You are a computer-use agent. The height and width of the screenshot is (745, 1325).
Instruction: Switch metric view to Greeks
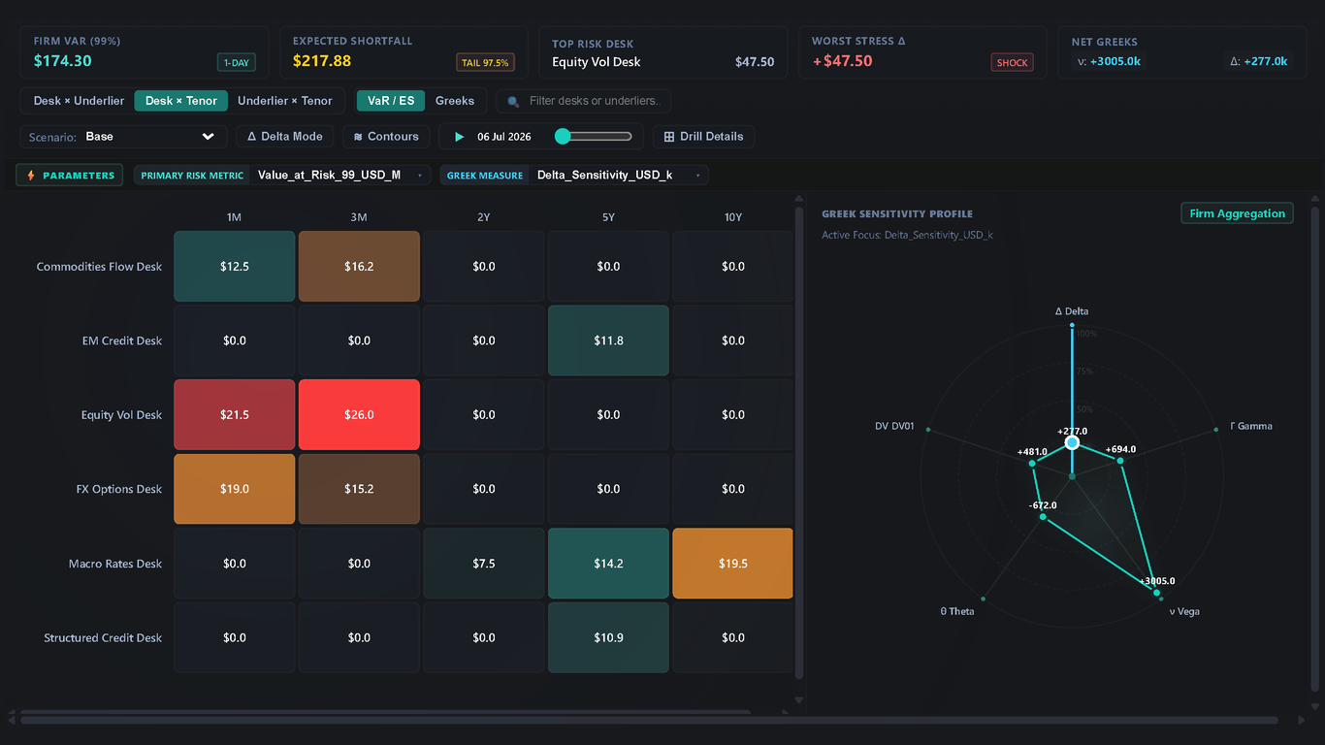455,101
